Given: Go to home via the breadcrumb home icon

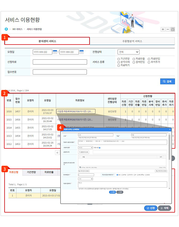Looking at the screenshot, I should click(x=6, y=29).
